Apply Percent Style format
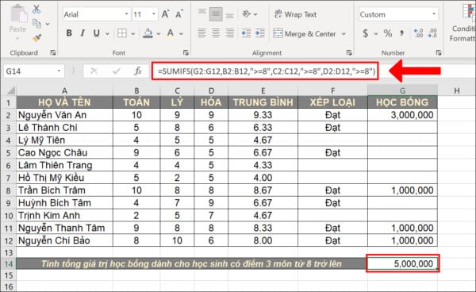 (388, 33)
